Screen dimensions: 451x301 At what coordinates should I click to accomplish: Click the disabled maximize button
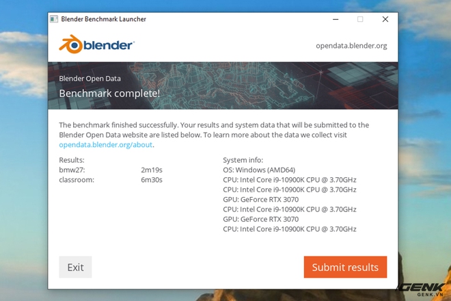point(360,19)
